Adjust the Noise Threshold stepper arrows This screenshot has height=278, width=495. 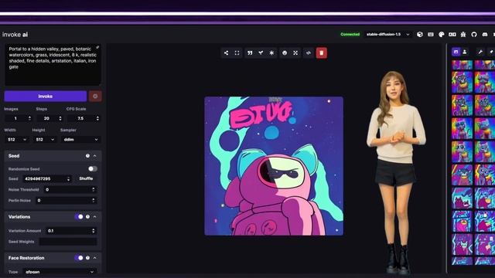pos(93,189)
